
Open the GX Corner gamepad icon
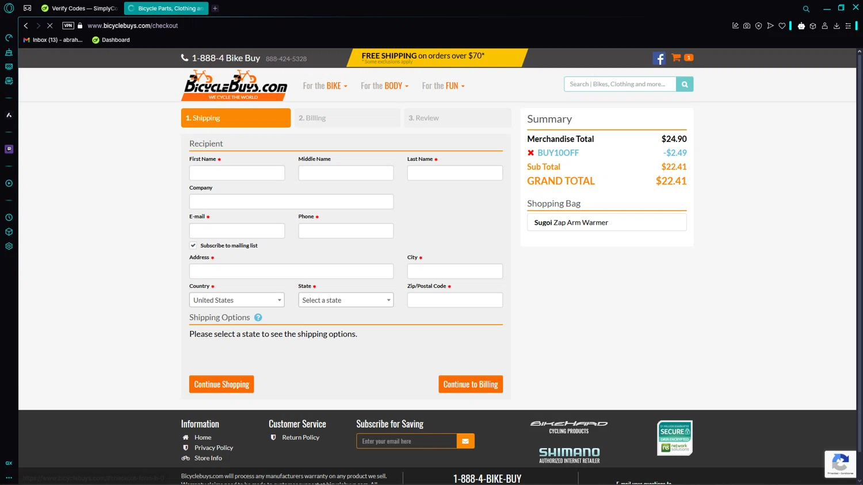click(x=27, y=8)
